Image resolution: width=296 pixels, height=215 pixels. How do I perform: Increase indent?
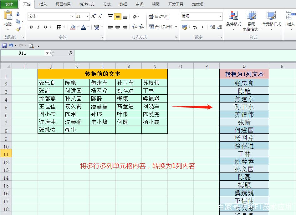pos(142,27)
